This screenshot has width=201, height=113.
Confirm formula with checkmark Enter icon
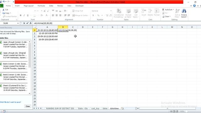[x=27, y=23]
